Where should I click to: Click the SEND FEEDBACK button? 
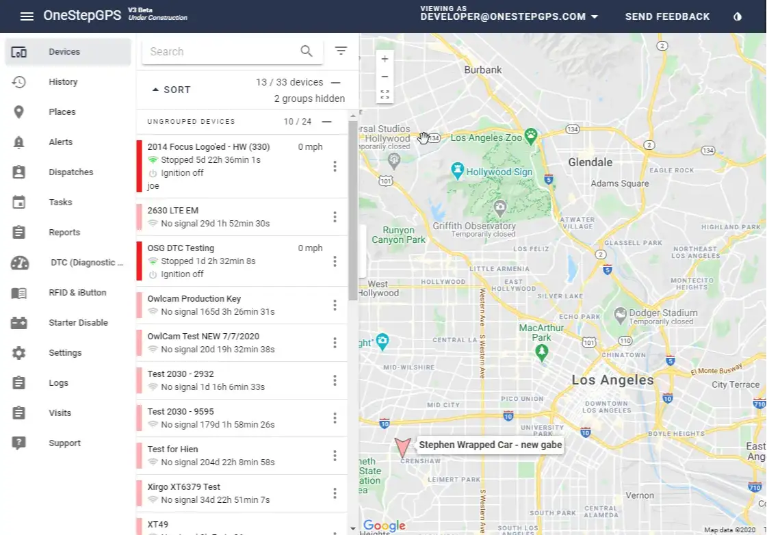667,16
